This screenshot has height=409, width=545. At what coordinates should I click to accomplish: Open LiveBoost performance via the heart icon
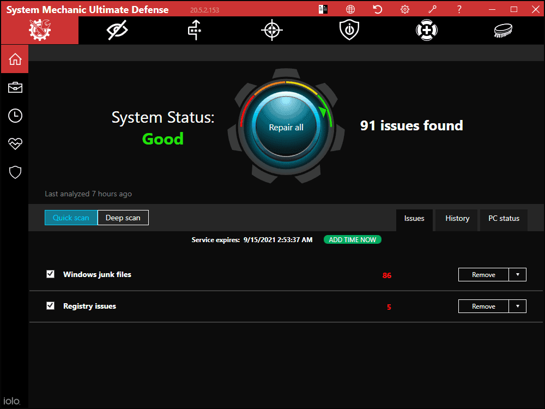(15, 143)
